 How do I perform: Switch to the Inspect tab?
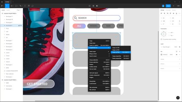(174, 10)
